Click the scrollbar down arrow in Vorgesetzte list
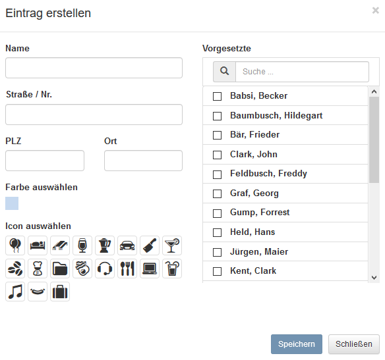Viewport: 385px width, 360px height. [374, 278]
